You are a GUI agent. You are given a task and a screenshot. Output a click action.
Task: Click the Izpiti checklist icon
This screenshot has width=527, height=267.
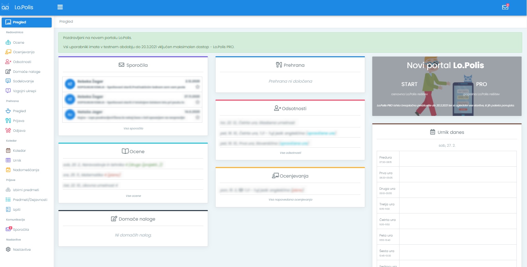point(8,210)
